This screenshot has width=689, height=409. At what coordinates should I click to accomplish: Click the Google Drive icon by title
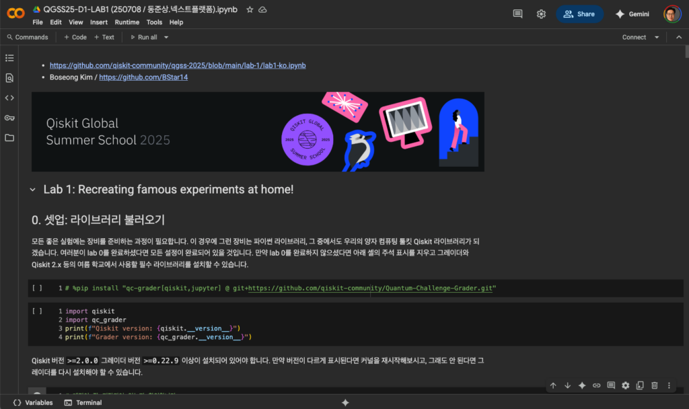pyautogui.click(x=36, y=9)
